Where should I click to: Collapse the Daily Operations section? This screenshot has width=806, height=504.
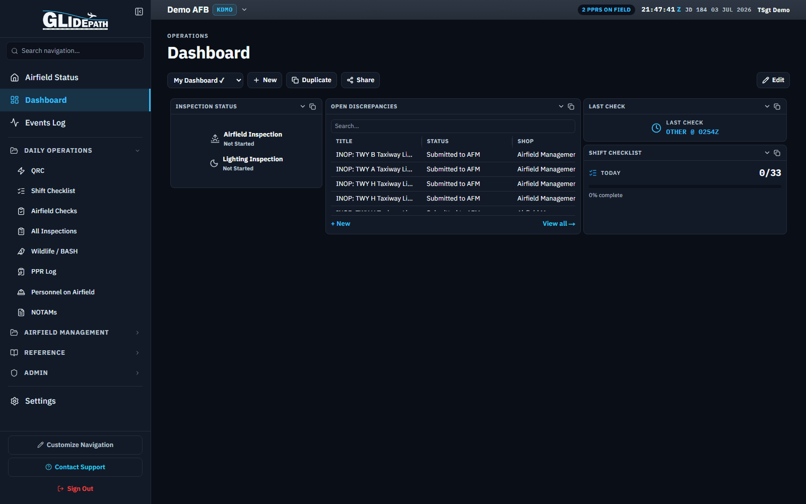click(75, 150)
